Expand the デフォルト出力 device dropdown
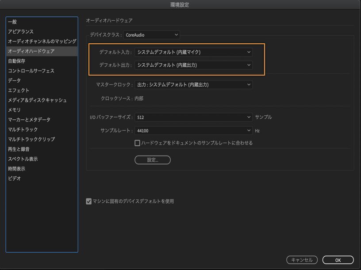This screenshot has width=361, height=270. (193, 65)
